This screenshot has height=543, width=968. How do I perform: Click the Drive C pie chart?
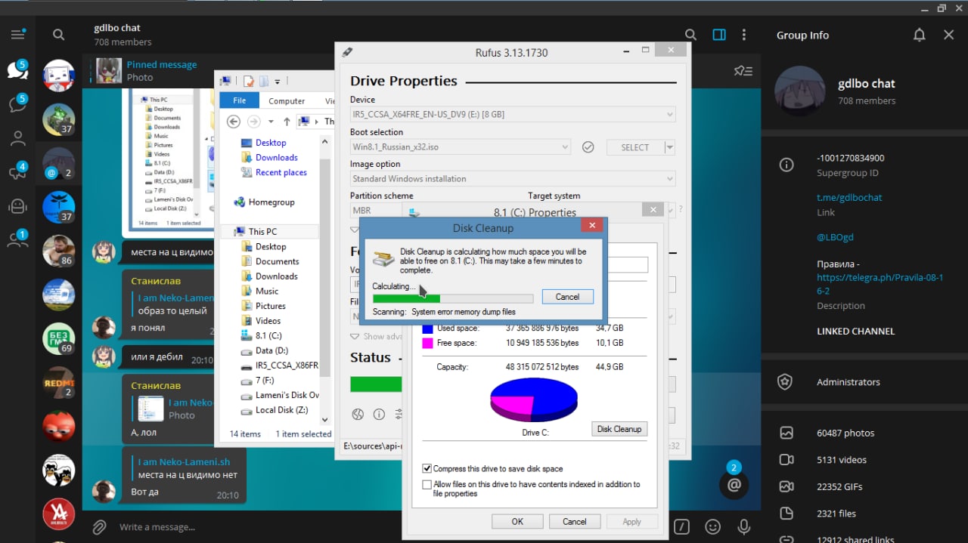tap(534, 400)
